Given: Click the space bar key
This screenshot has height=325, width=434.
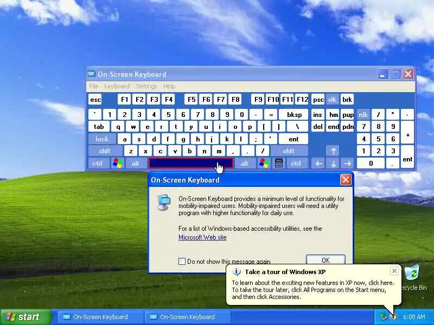Looking at the screenshot, I should pos(191,164).
